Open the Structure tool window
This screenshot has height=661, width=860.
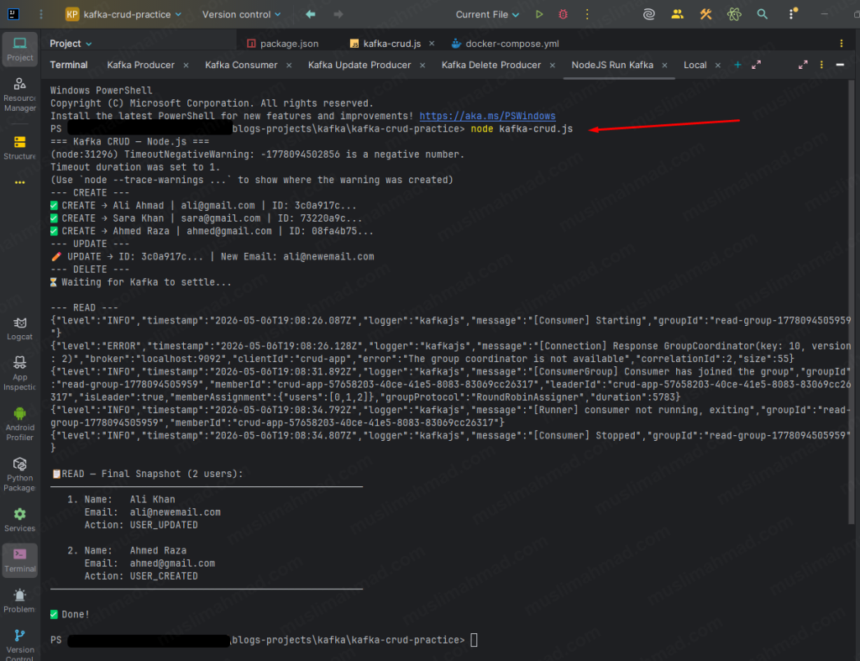tap(20, 148)
